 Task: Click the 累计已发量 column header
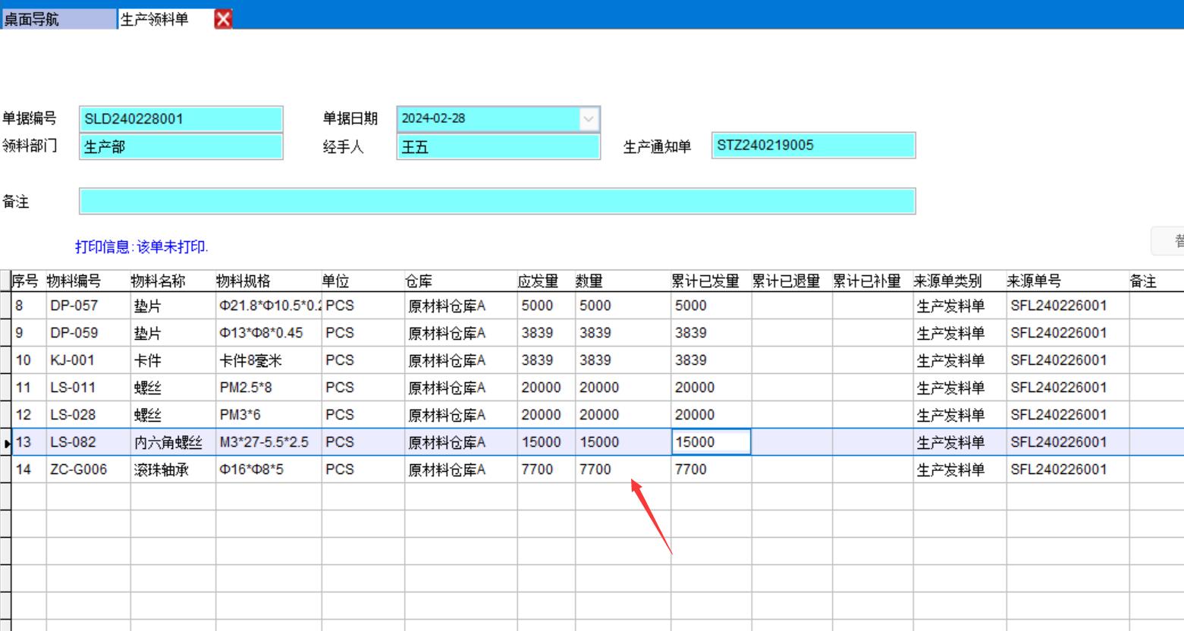point(705,281)
